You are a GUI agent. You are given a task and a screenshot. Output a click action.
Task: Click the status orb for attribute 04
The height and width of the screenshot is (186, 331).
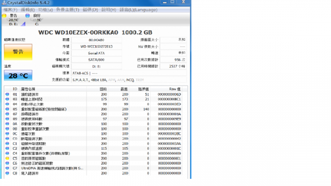pos(7,104)
